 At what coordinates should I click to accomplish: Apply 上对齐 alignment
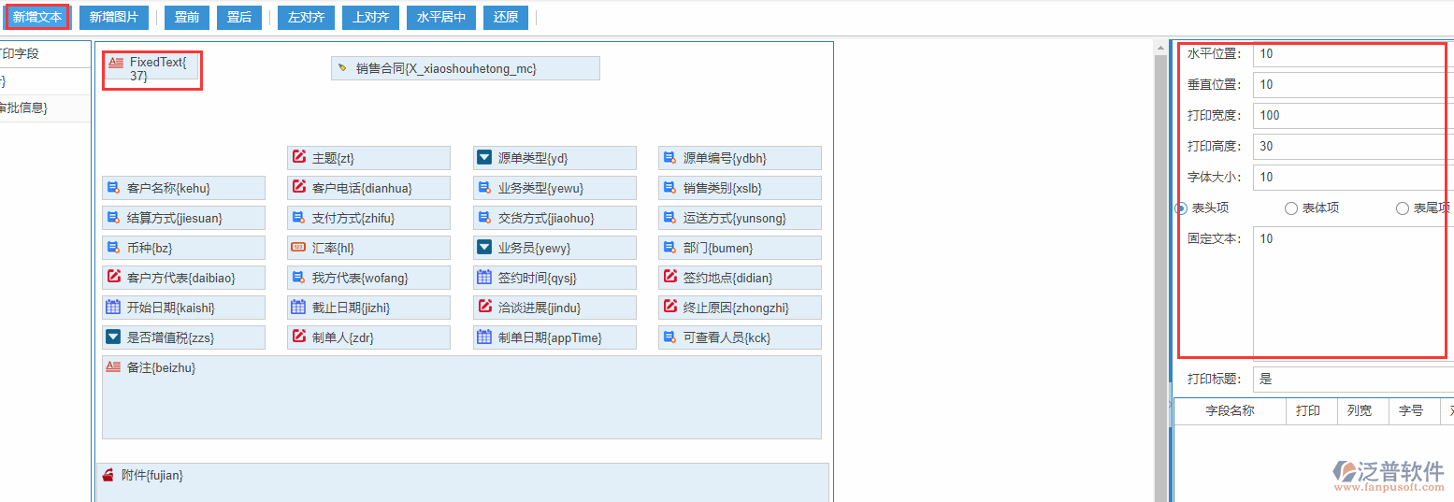coord(370,17)
